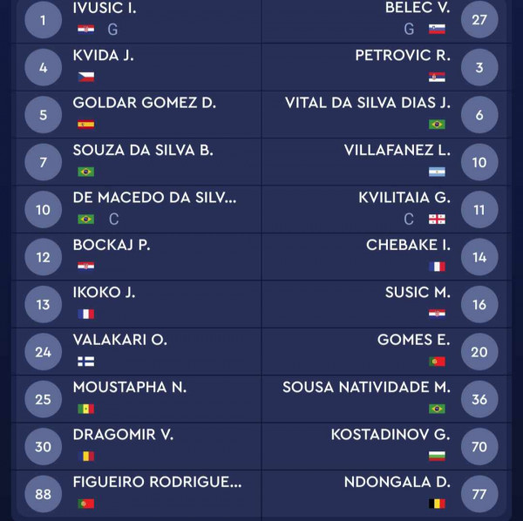This screenshot has width=523, height=521.
Task: Click jersey number 88 badge
Action: (x=43, y=494)
